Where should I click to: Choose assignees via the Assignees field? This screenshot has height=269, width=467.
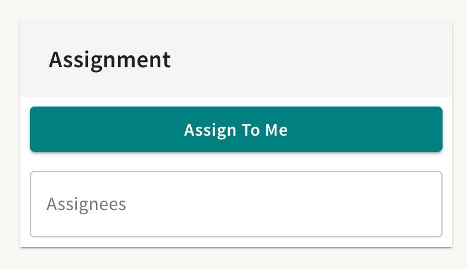pos(236,204)
